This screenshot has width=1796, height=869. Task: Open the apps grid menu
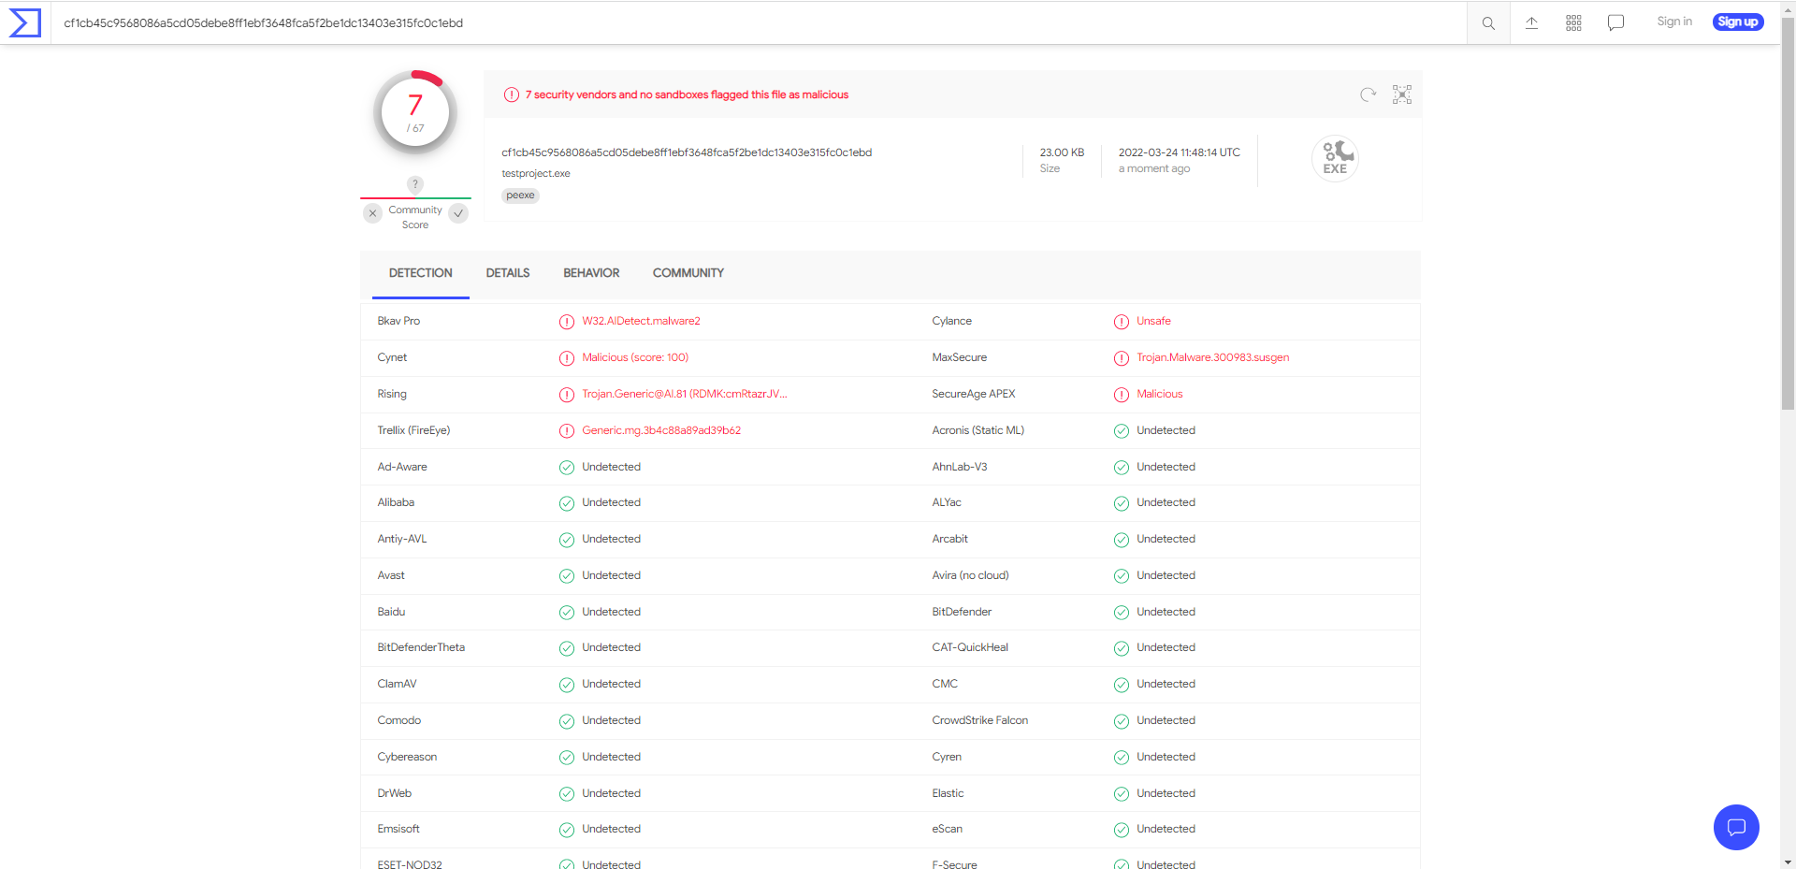point(1573,23)
